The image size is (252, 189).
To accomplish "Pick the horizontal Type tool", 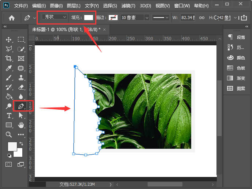I will 9,116.
